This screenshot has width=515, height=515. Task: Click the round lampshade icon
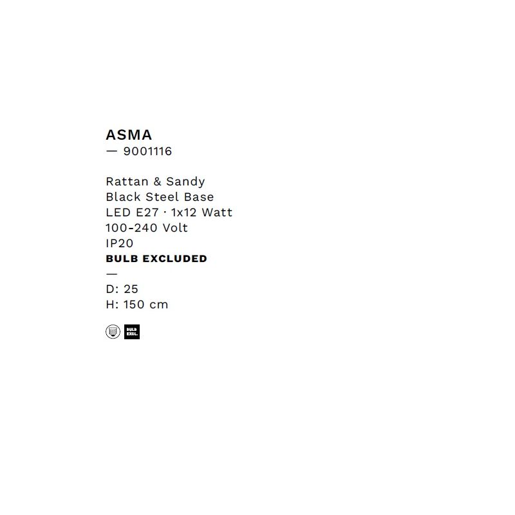pyautogui.click(x=113, y=332)
